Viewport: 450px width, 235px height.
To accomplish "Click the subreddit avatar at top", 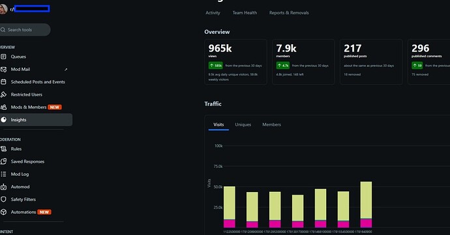I will point(3,9).
